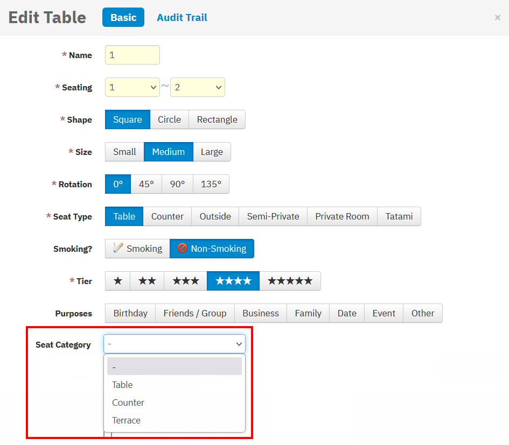Choose the three-star tier option

(x=186, y=281)
